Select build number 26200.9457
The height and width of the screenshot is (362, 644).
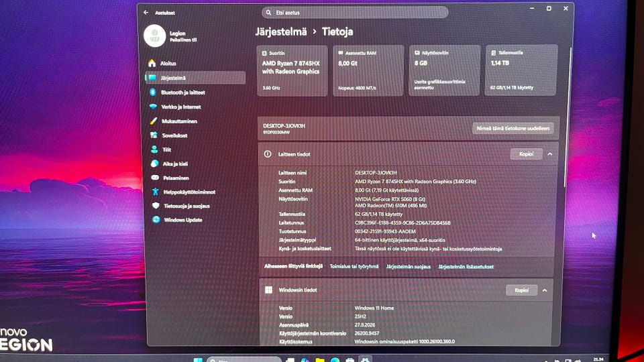(x=367, y=333)
